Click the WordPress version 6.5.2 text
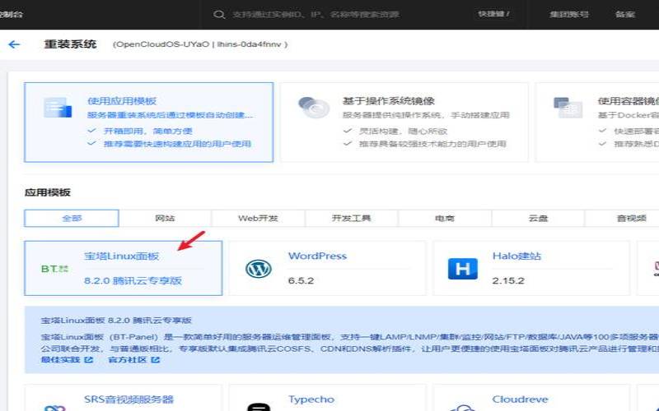The height and width of the screenshot is (411, 659). coord(301,280)
